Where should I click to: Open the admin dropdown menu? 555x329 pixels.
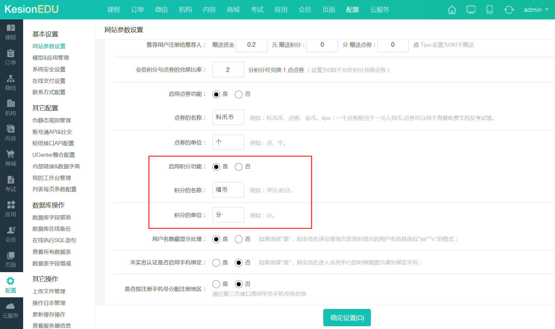(535, 10)
